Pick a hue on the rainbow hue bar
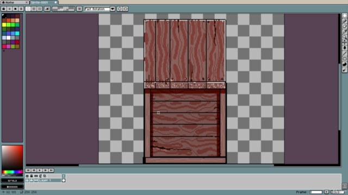 click(13, 172)
